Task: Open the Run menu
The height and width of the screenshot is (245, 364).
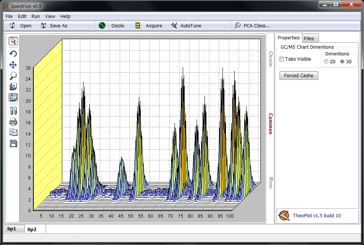Action: (36, 16)
